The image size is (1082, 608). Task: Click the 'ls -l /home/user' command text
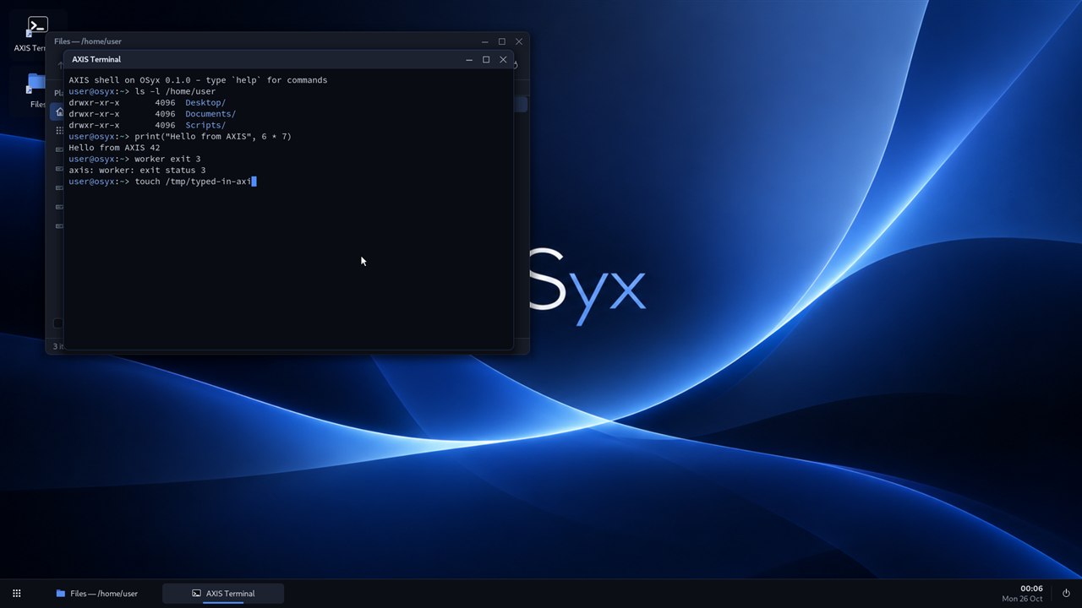175,91
